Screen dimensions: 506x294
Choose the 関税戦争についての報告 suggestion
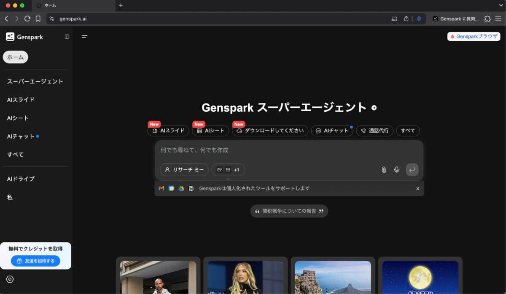coord(289,211)
